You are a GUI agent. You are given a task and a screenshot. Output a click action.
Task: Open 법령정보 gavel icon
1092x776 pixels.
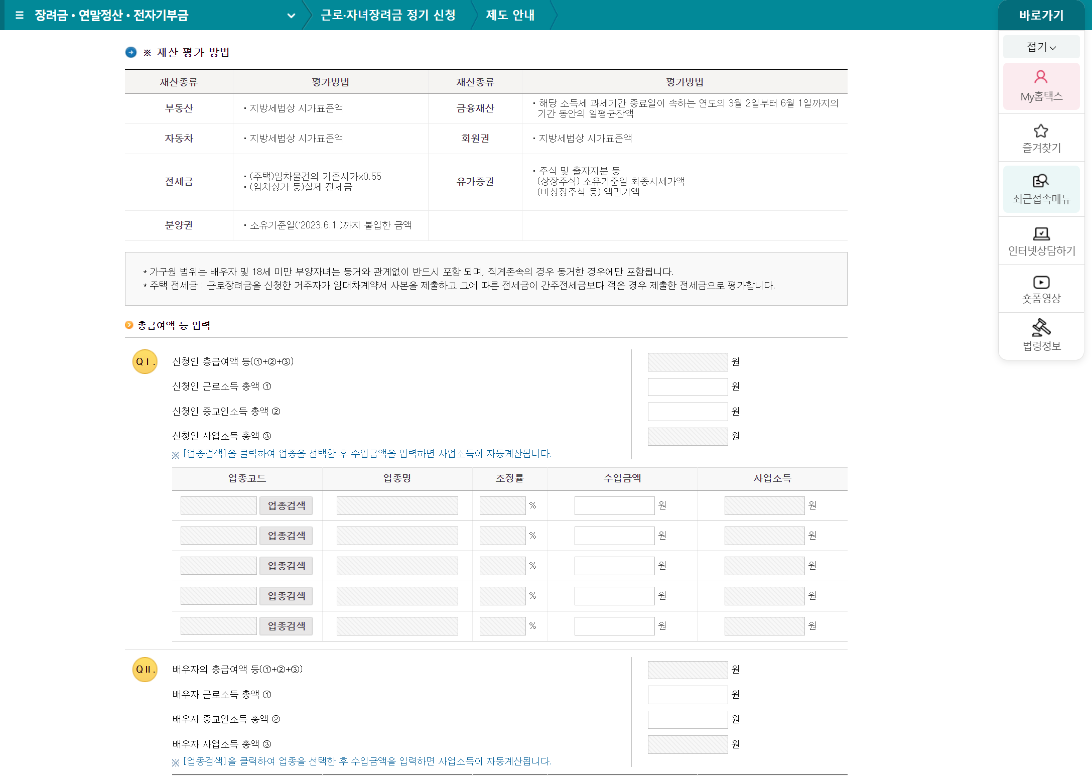[1041, 327]
